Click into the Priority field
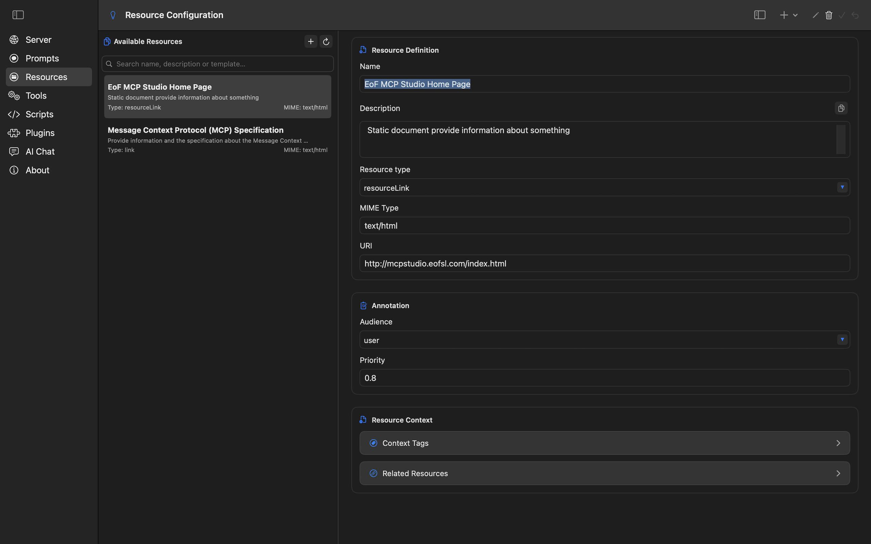This screenshot has height=544, width=871. click(x=605, y=378)
